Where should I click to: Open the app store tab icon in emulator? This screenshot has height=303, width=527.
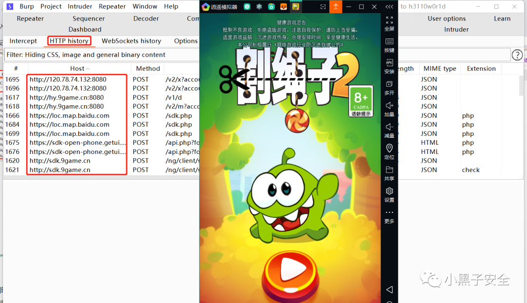click(x=271, y=6)
